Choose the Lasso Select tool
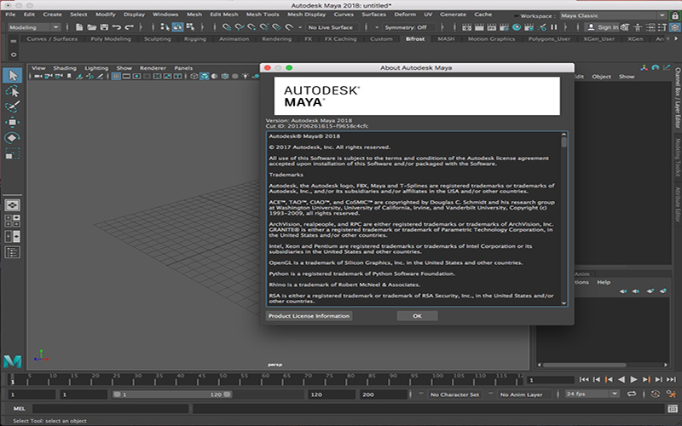The image size is (682, 426). coord(13,91)
